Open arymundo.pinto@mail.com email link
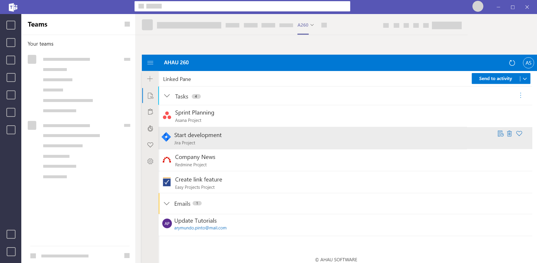Image resolution: width=537 pixels, height=263 pixels. tap(200, 228)
